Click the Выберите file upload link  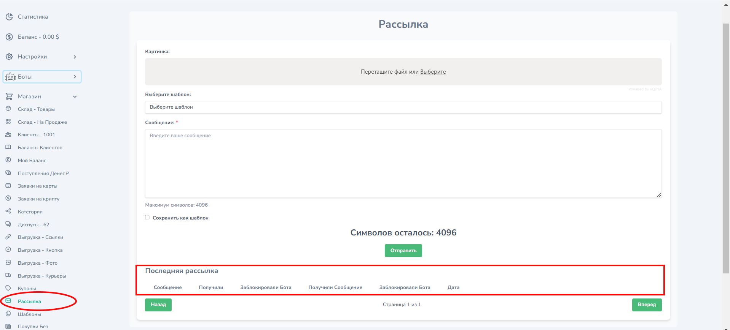pyautogui.click(x=433, y=72)
